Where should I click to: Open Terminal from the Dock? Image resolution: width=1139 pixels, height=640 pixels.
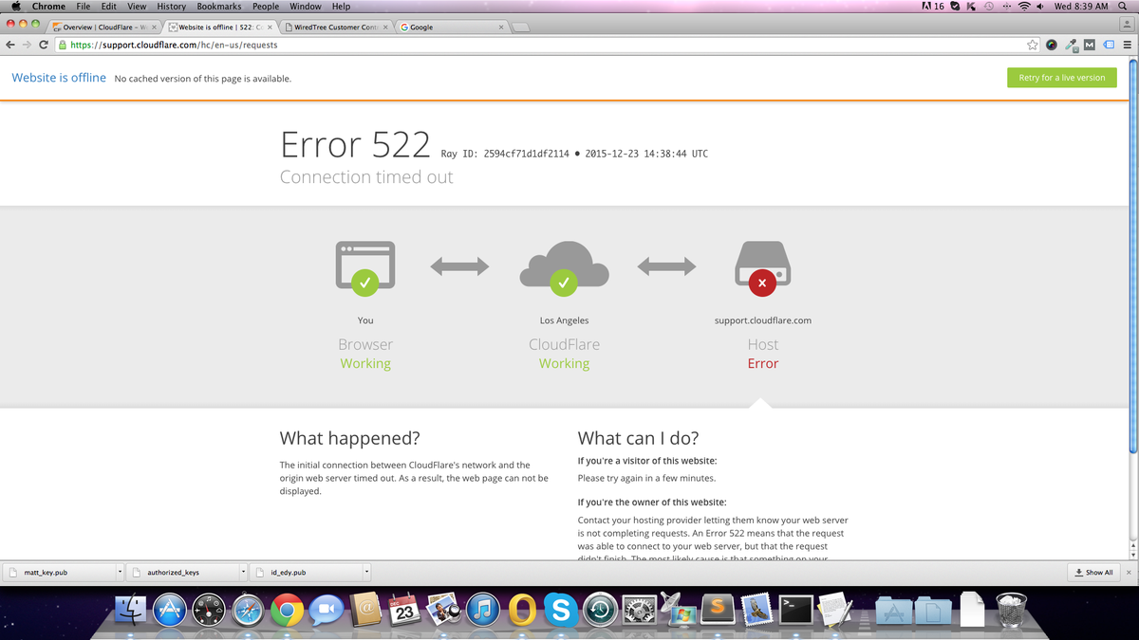click(795, 611)
